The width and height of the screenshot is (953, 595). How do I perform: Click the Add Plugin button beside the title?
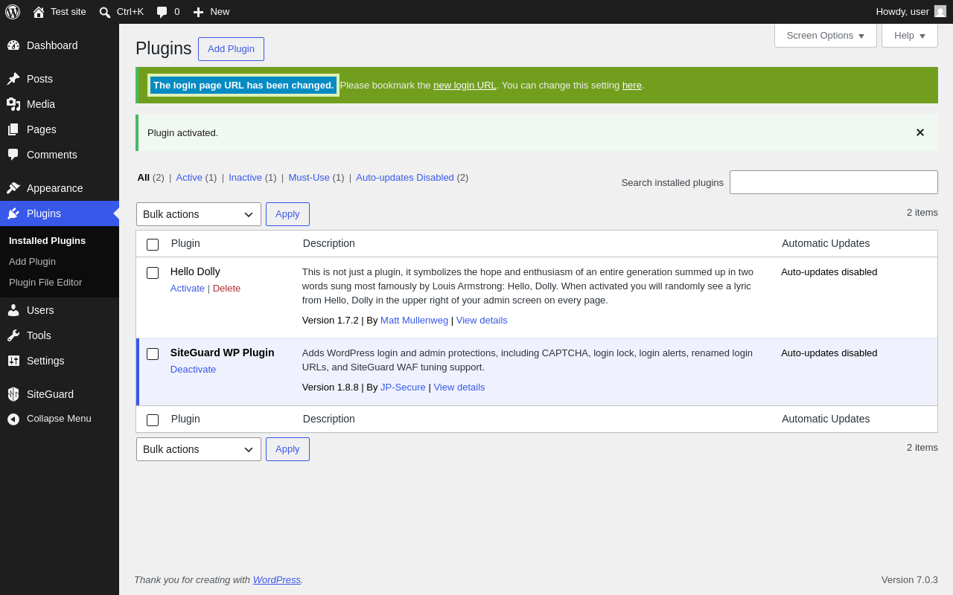point(231,49)
